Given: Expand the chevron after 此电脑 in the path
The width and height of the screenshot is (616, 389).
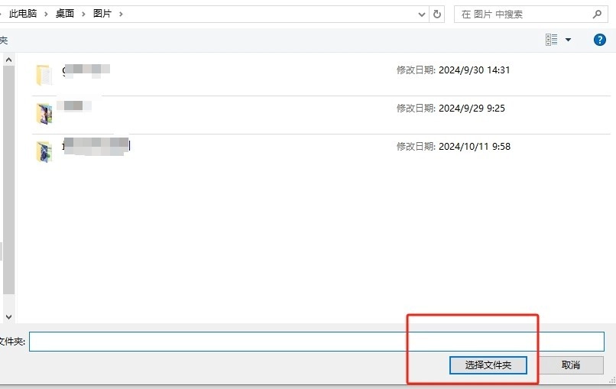Looking at the screenshot, I should coord(47,14).
